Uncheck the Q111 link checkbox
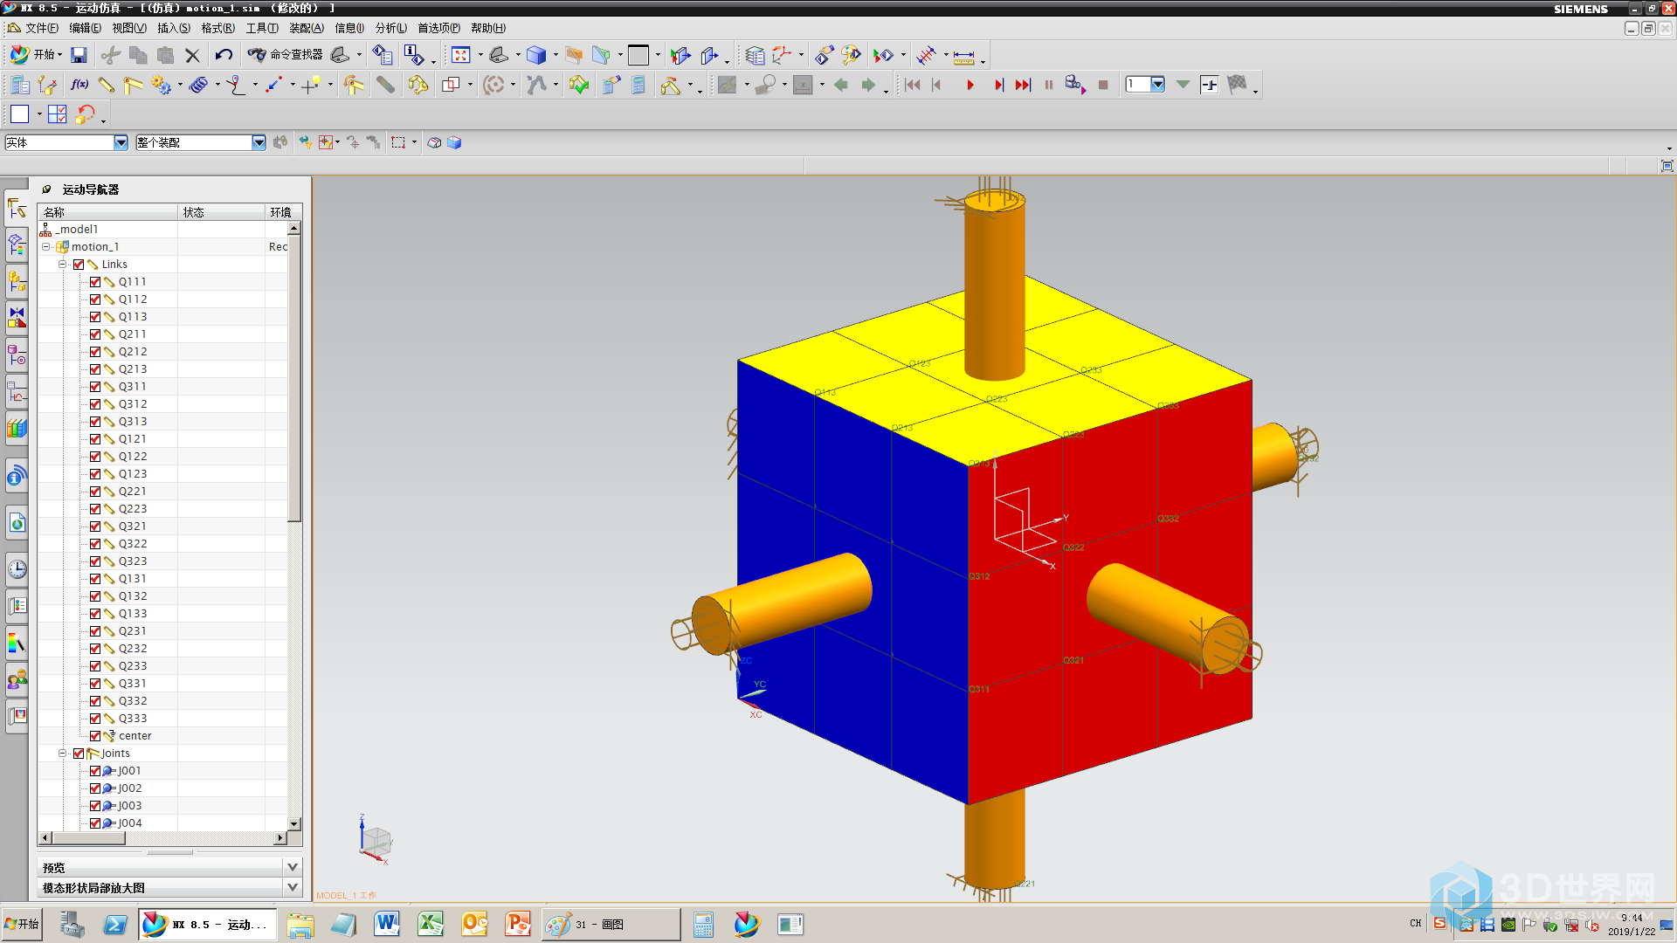The width and height of the screenshot is (1677, 943). click(x=95, y=282)
